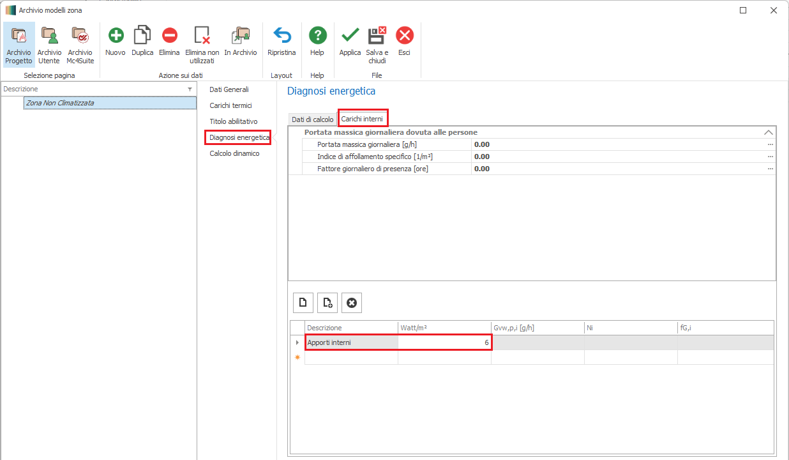Image resolution: width=789 pixels, height=460 pixels.
Task: Click the Watt/m² cell showing 6
Action: tap(444, 343)
